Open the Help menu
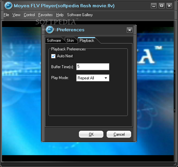 60,15
